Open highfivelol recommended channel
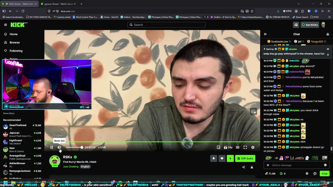This screenshot has height=187, width=333. click(x=22, y=142)
